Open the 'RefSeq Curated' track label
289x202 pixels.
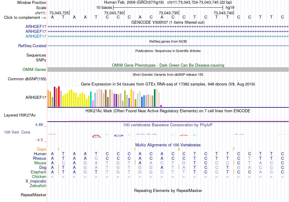point(32,46)
